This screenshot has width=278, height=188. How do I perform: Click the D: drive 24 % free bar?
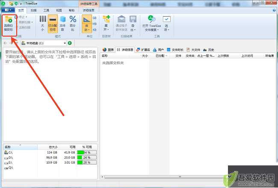(x=87, y=157)
